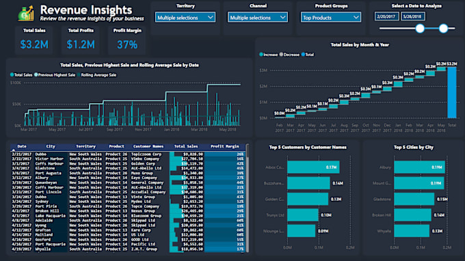Click the Albury bar in Top 5 Cities

[419, 167]
